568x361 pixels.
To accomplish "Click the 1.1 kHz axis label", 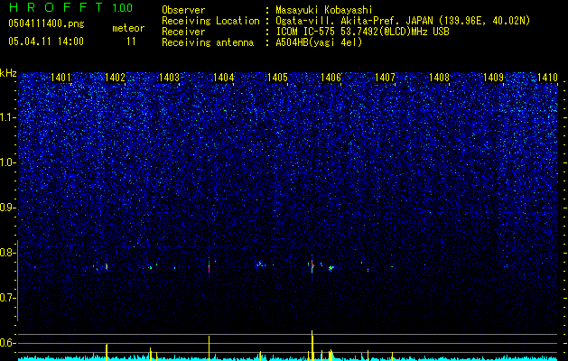I will (x=8, y=117).
